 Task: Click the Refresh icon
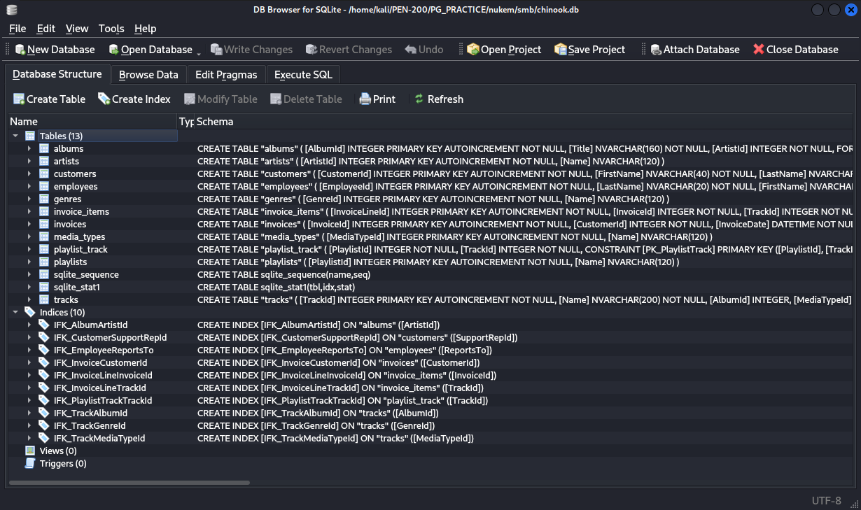[419, 99]
